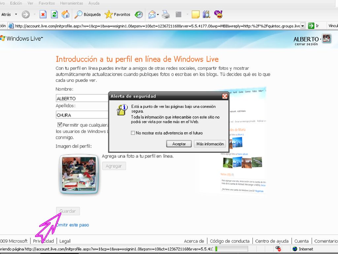Open Favoritos star button
The width and height of the screenshot is (338, 254).
click(x=118, y=15)
